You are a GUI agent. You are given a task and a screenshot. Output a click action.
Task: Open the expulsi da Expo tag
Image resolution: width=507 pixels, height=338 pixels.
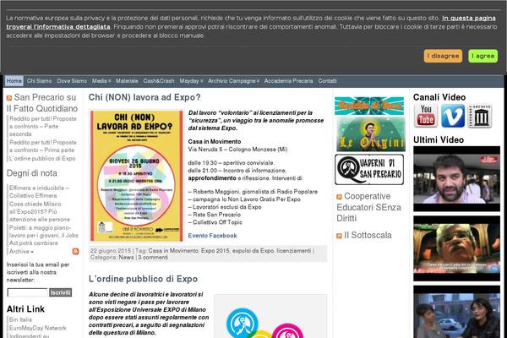coord(253,251)
